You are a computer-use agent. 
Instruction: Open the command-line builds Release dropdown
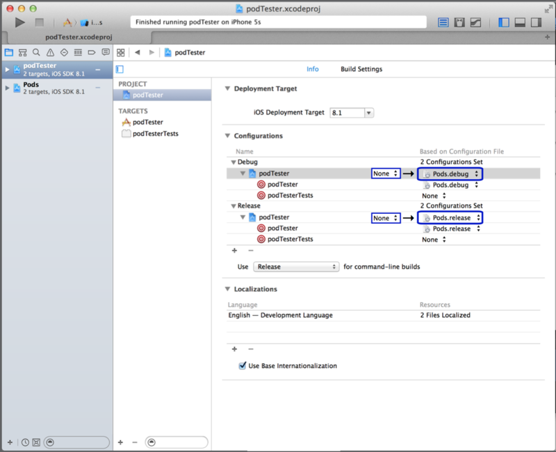(296, 267)
